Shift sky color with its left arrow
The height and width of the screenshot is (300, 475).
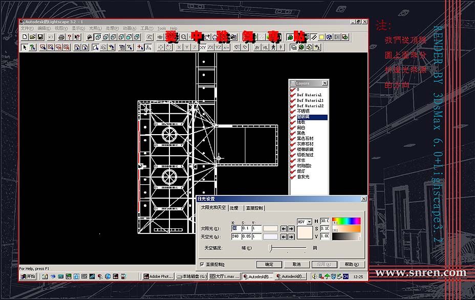pyautogui.click(x=284, y=237)
